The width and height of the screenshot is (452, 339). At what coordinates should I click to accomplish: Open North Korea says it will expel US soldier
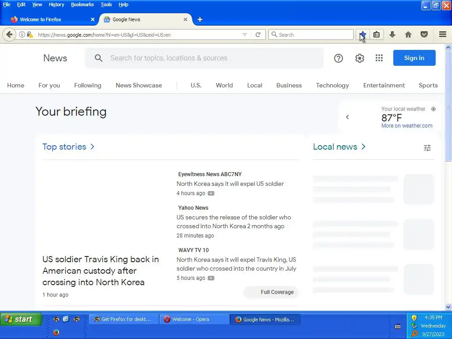tap(230, 184)
